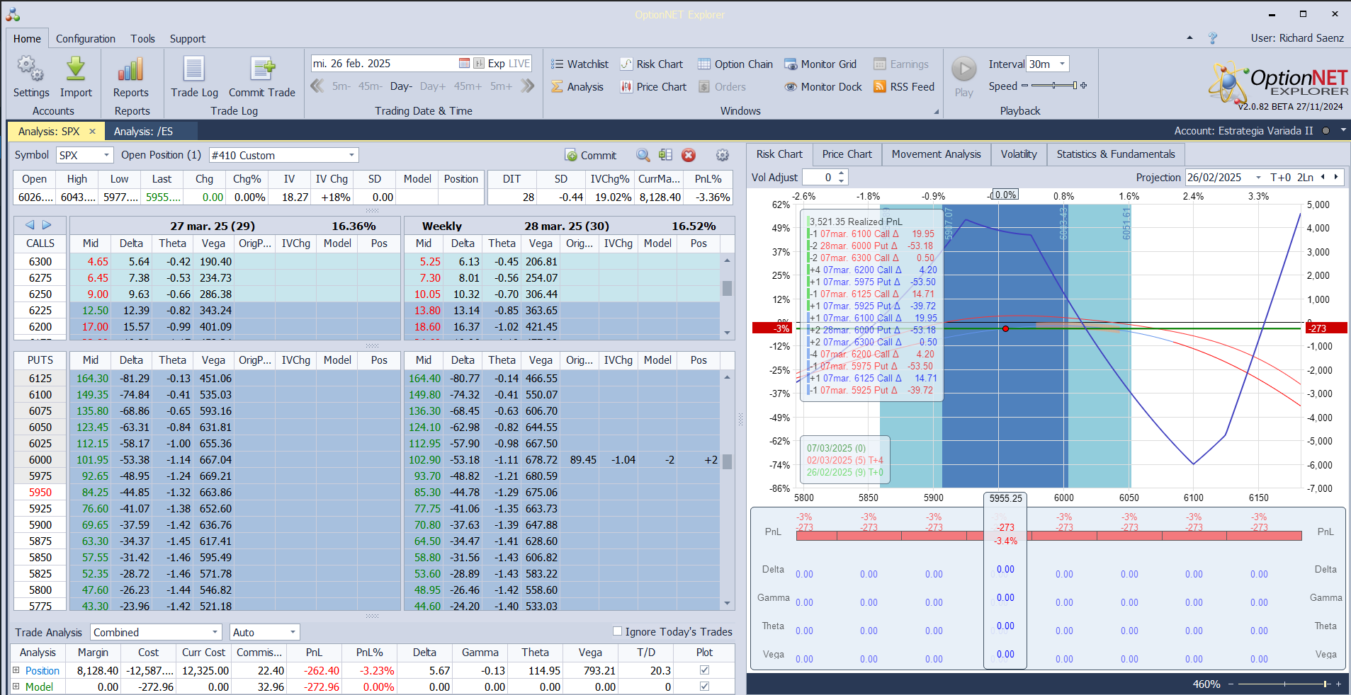Step back to previous trading date arrow
Viewport: 1351px width, 695px height.
[317, 86]
